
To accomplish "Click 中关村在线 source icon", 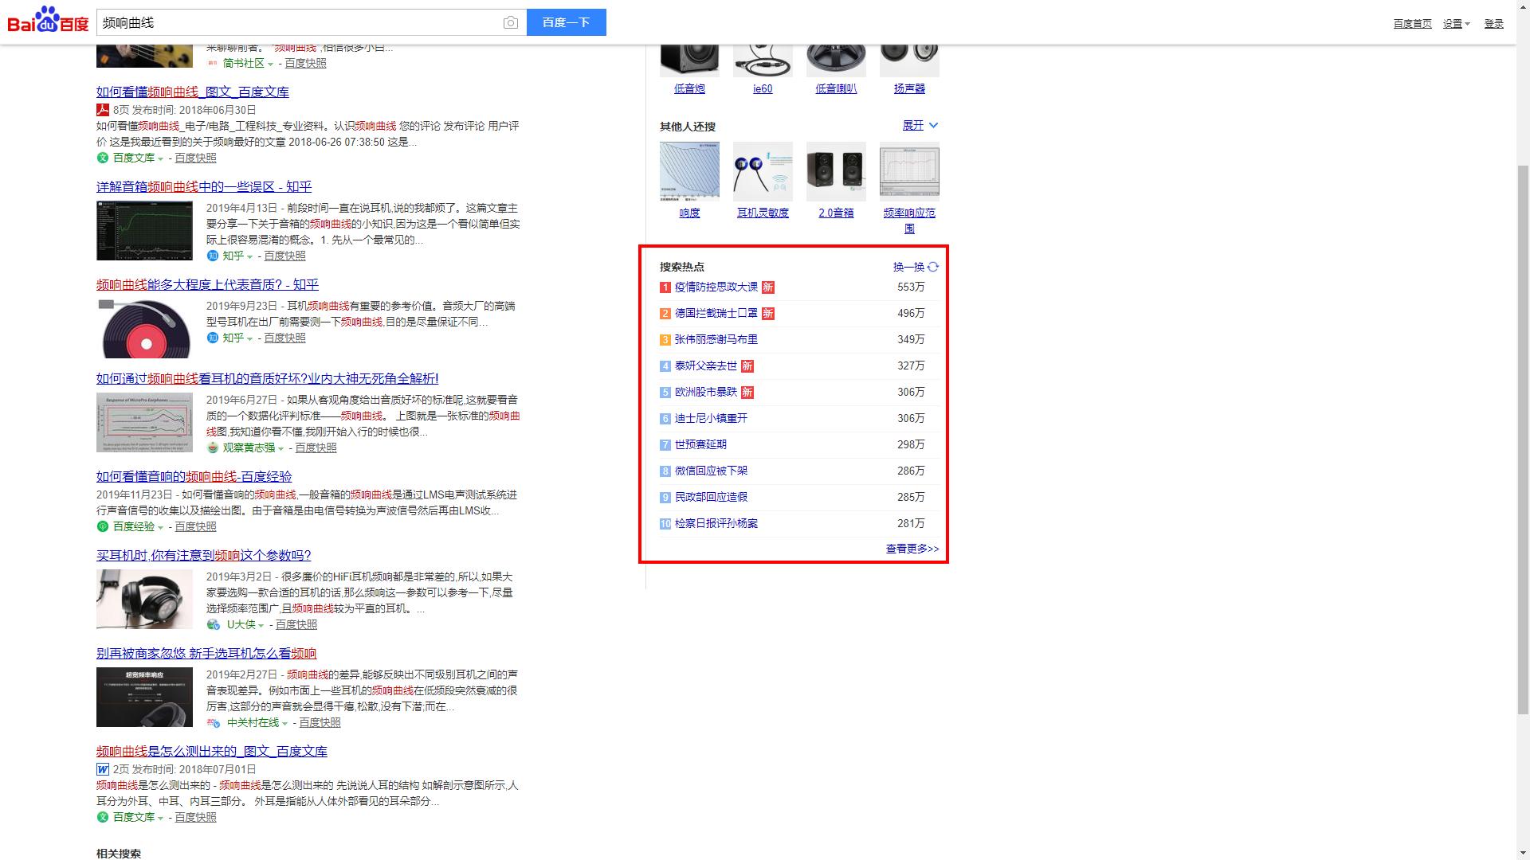I will (214, 722).
